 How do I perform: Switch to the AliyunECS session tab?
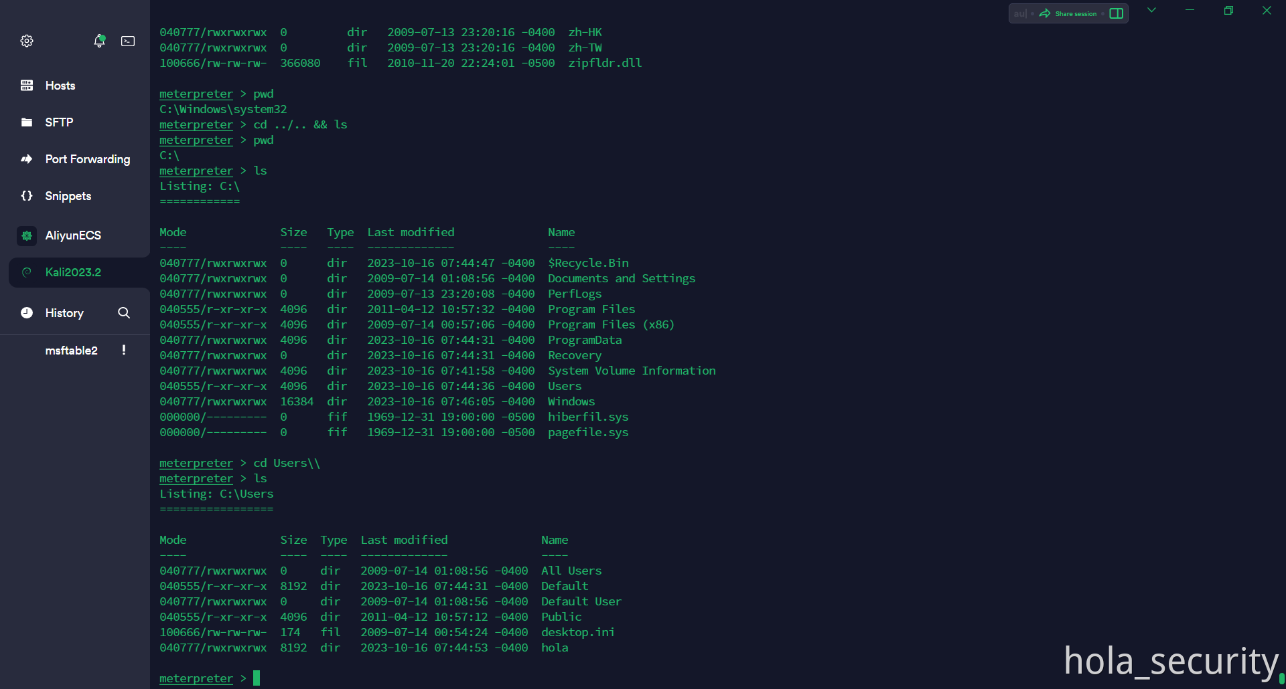tap(73, 235)
